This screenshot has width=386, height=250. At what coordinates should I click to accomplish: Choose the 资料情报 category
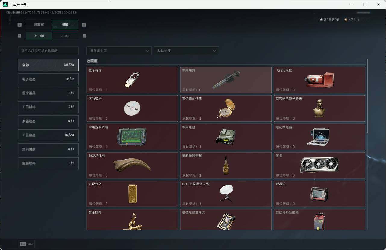tap(48, 149)
